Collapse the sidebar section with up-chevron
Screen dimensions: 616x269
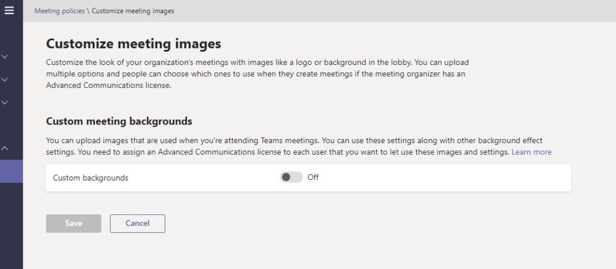tap(5, 147)
